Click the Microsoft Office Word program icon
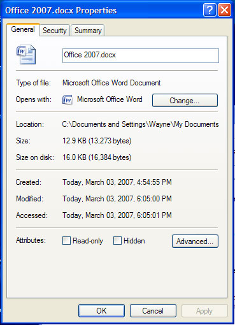Viewport: 235px width, 325px height. pyautogui.click(x=68, y=99)
